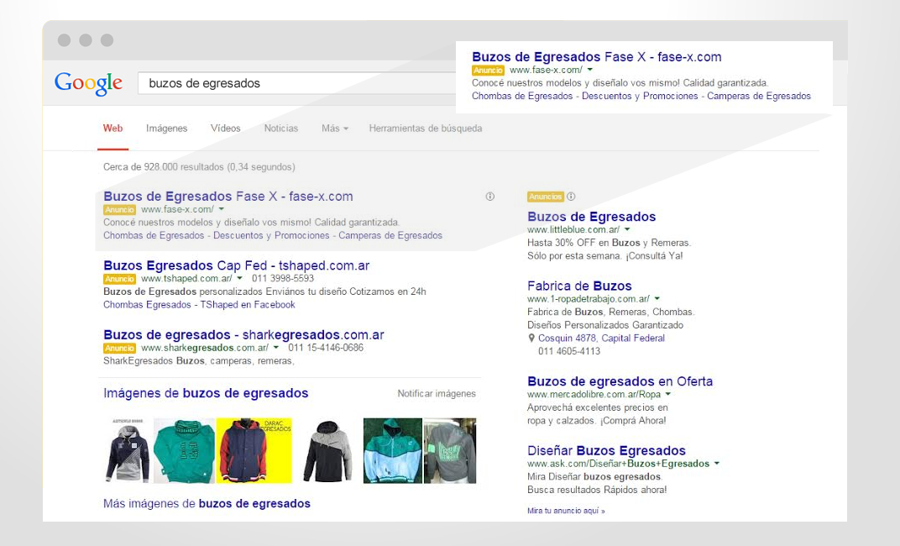Open the green sweatshirt with number 13 thumbnail
Image resolution: width=900 pixels, height=546 pixels.
(184, 451)
